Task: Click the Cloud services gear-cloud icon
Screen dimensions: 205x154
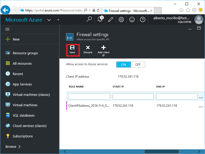Action: (8, 126)
